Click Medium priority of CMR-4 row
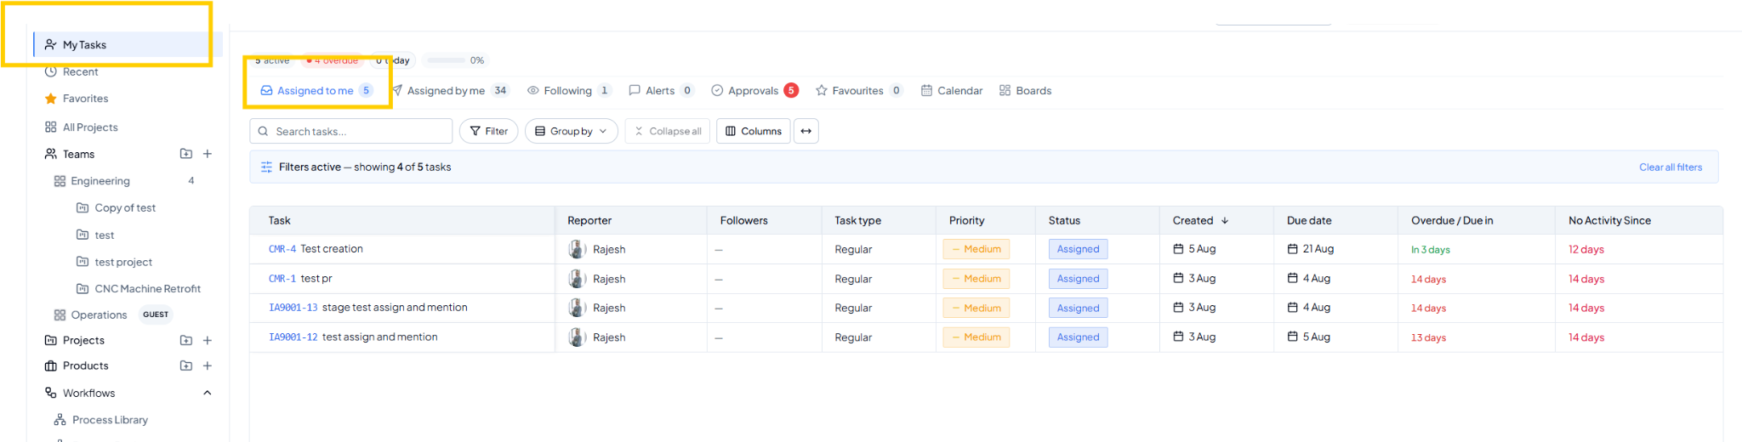The width and height of the screenshot is (1742, 442). pos(976,249)
